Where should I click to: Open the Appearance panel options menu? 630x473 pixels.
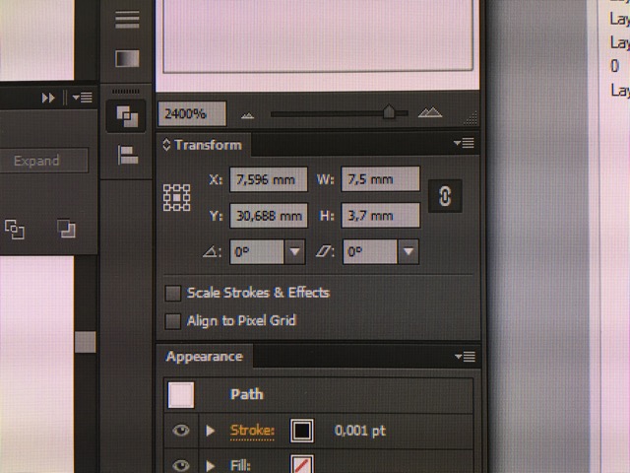pos(466,357)
